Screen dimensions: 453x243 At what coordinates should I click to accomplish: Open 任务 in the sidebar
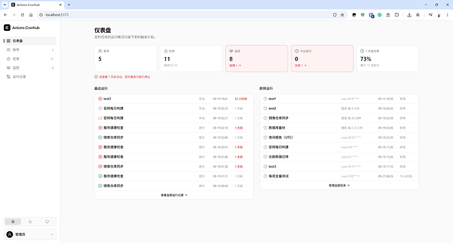click(x=30, y=58)
